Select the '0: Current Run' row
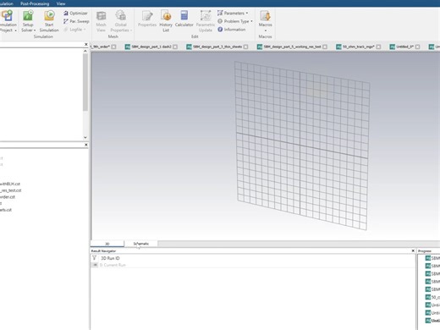Viewport: 440px width, 330px height. 253,265
